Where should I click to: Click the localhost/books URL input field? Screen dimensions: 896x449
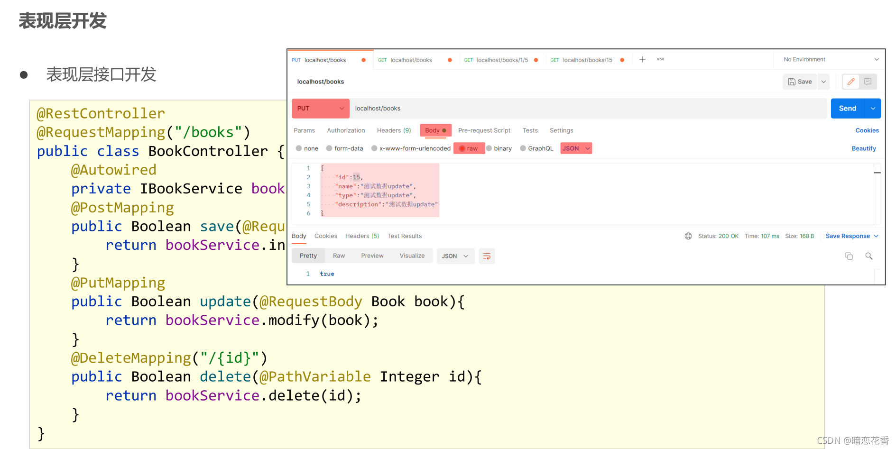pos(588,109)
